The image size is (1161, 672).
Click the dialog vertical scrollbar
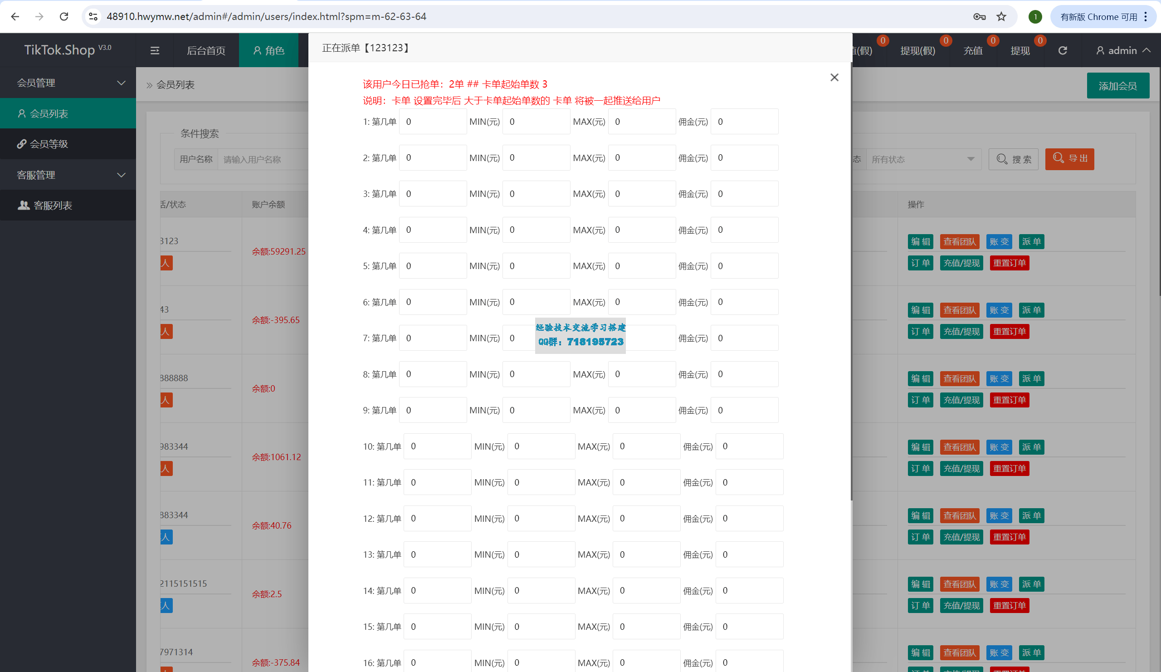tap(851, 281)
